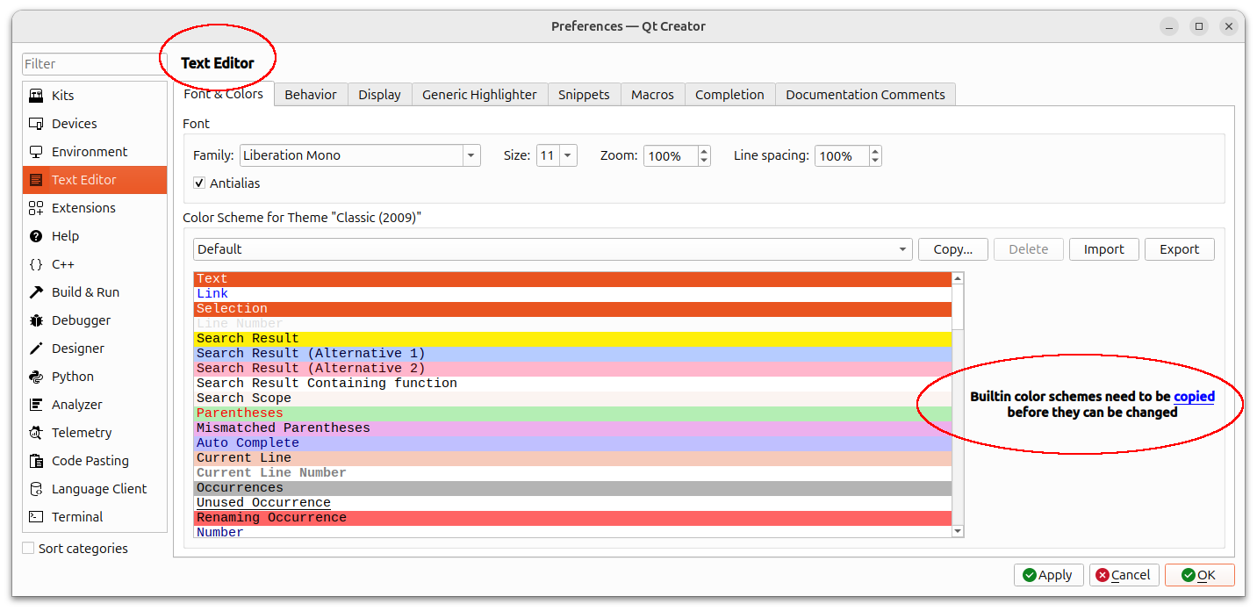The image size is (1257, 611).
Task: Click the green check icon on Apply
Action: click(1030, 575)
